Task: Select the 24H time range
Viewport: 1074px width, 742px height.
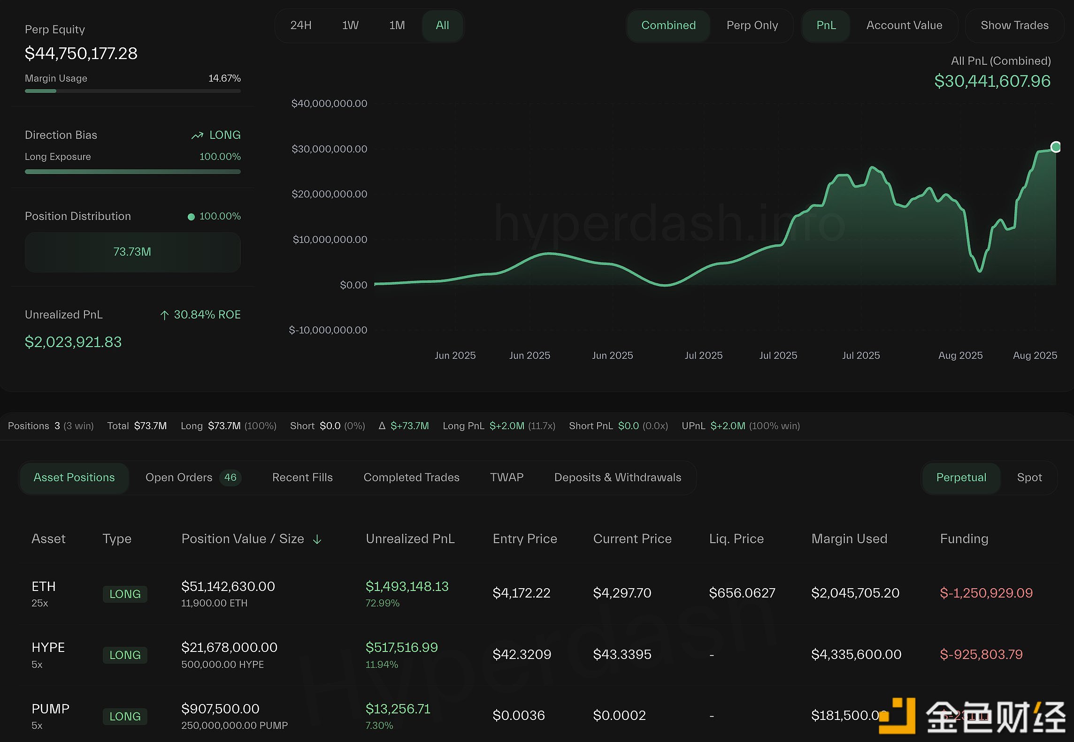Action: click(x=301, y=25)
